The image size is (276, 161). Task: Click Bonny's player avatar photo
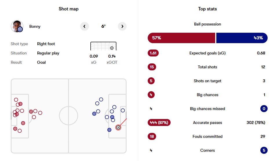click(x=17, y=26)
